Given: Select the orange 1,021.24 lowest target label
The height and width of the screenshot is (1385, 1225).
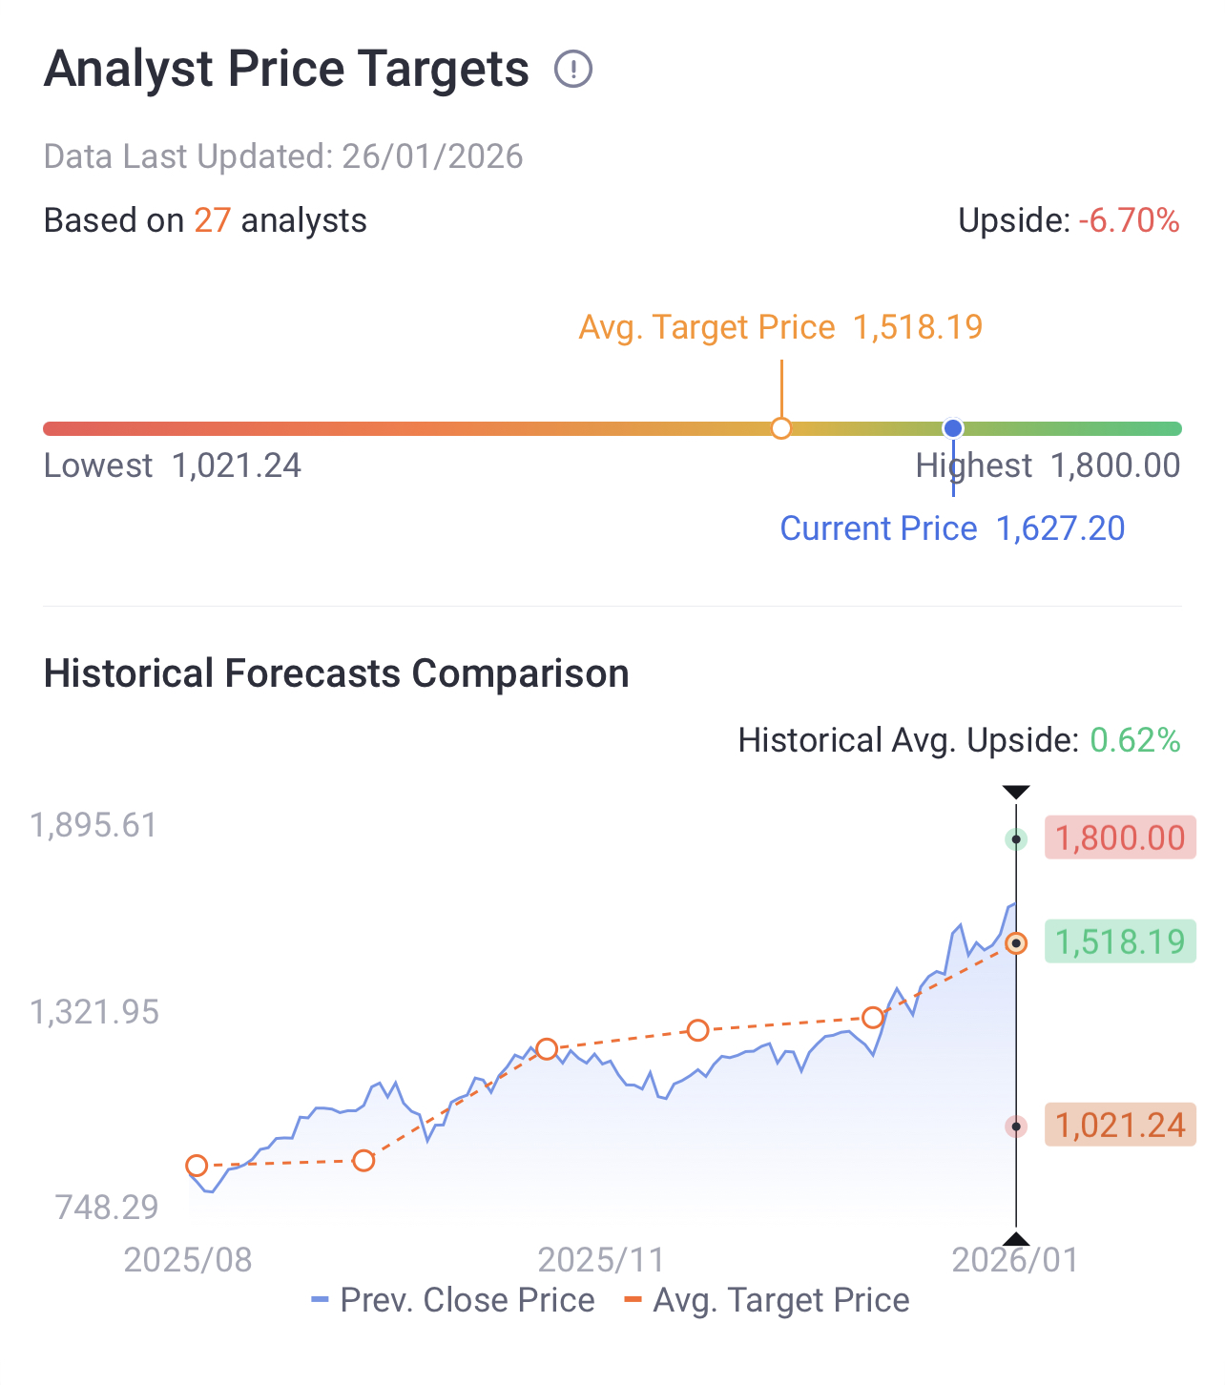Looking at the screenshot, I should point(1120,1125).
